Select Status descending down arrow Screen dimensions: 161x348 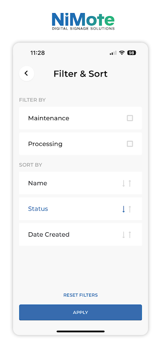[x=124, y=209]
